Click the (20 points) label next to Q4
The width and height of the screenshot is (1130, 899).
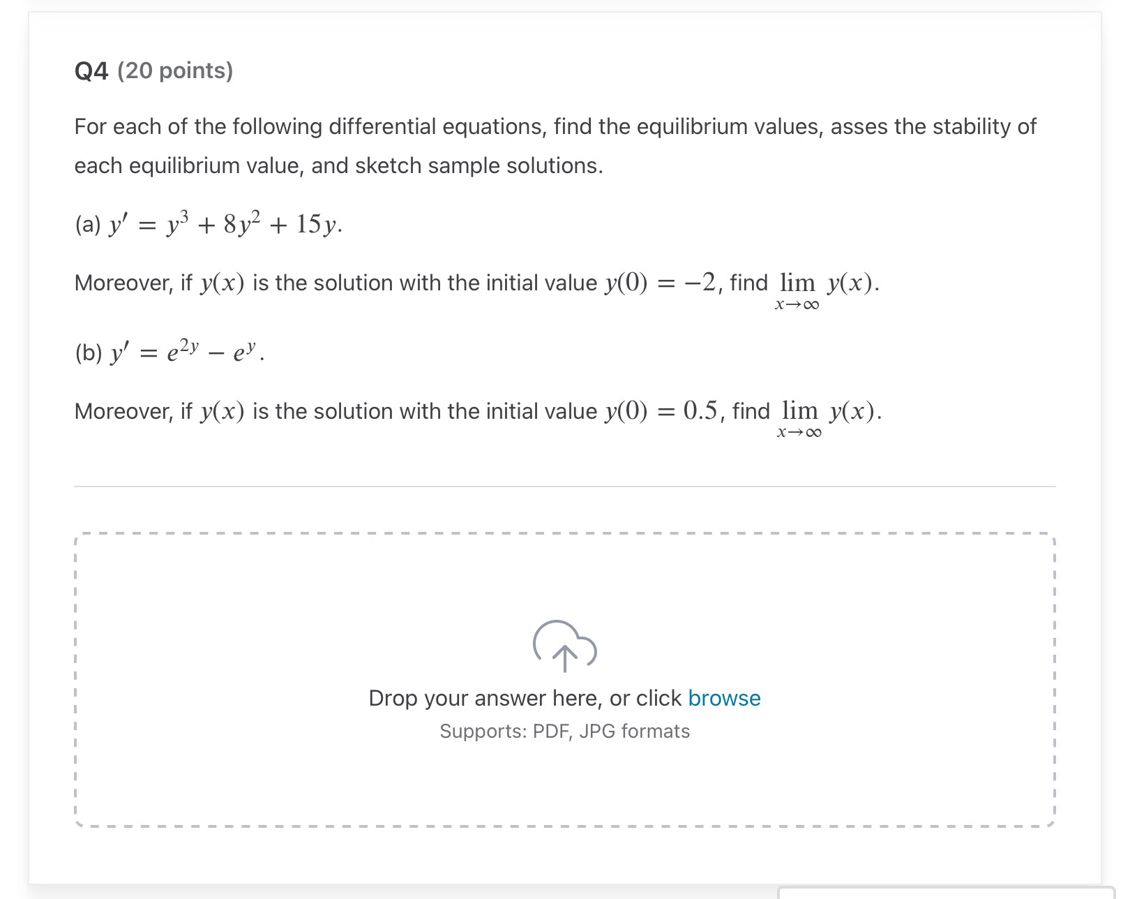176,70
